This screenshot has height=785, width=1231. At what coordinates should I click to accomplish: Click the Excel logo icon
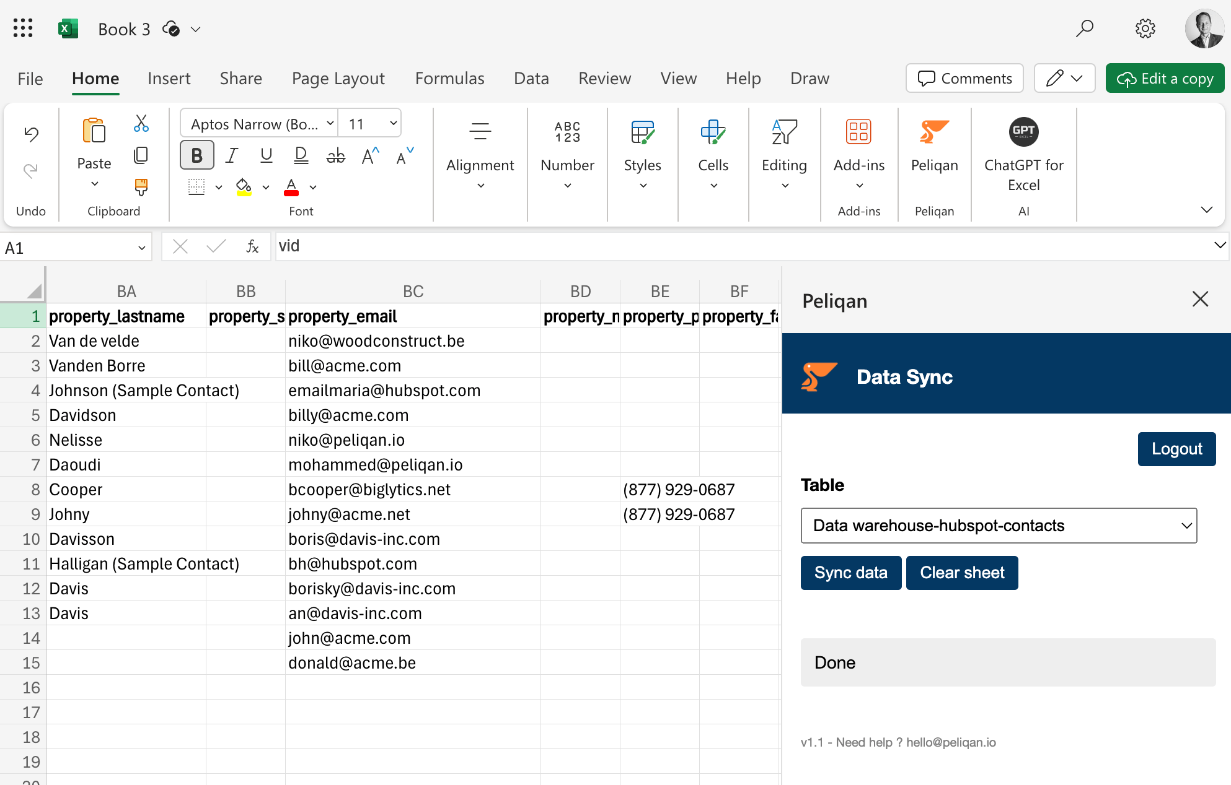pos(68,28)
